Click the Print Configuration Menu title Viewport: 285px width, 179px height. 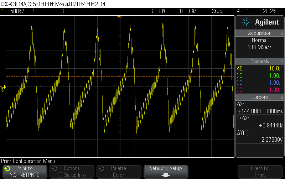(28, 161)
